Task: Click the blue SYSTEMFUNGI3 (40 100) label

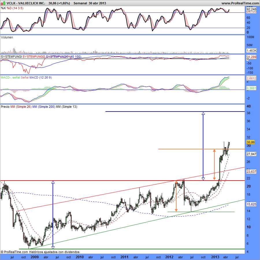Action: pos(64,57)
